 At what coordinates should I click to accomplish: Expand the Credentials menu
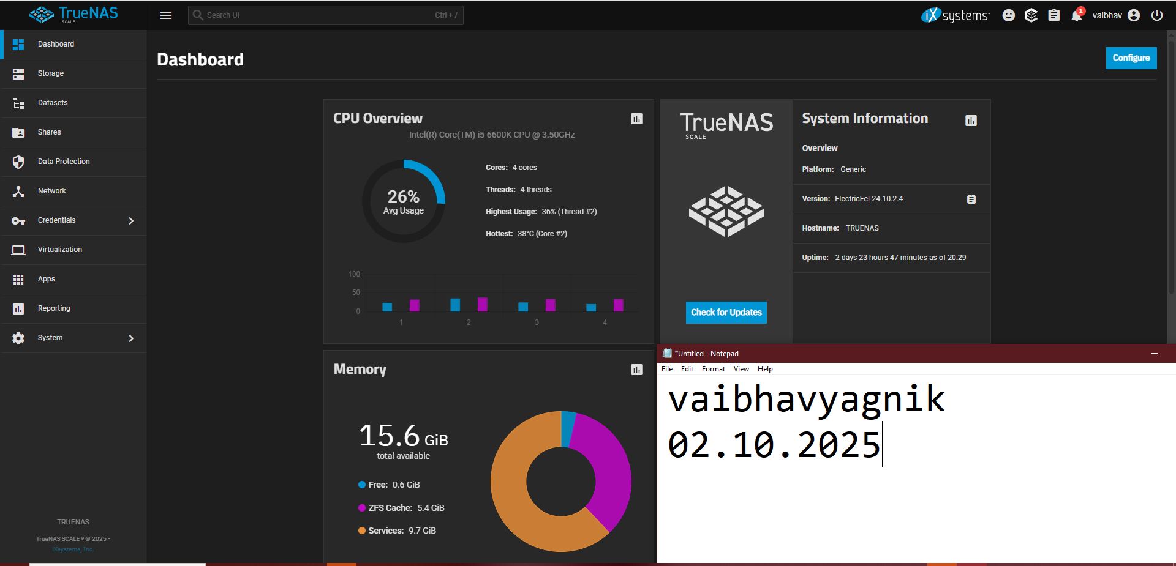pos(73,220)
